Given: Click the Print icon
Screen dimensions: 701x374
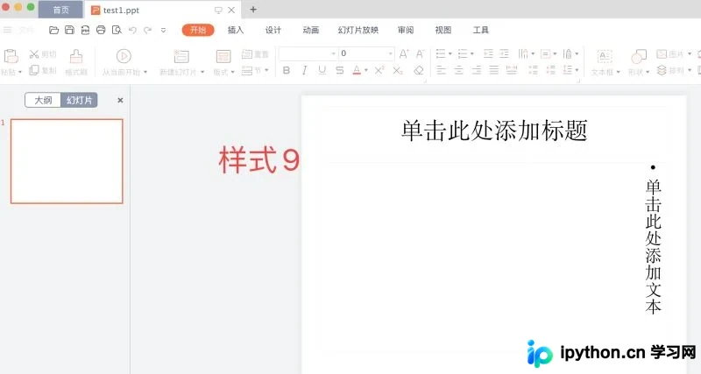Looking at the screenshot, I should coord(101,30).
